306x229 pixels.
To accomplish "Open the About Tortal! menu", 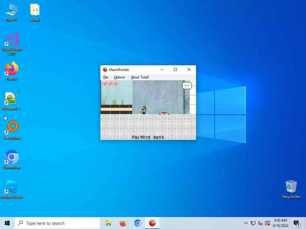I will (140, 77).
